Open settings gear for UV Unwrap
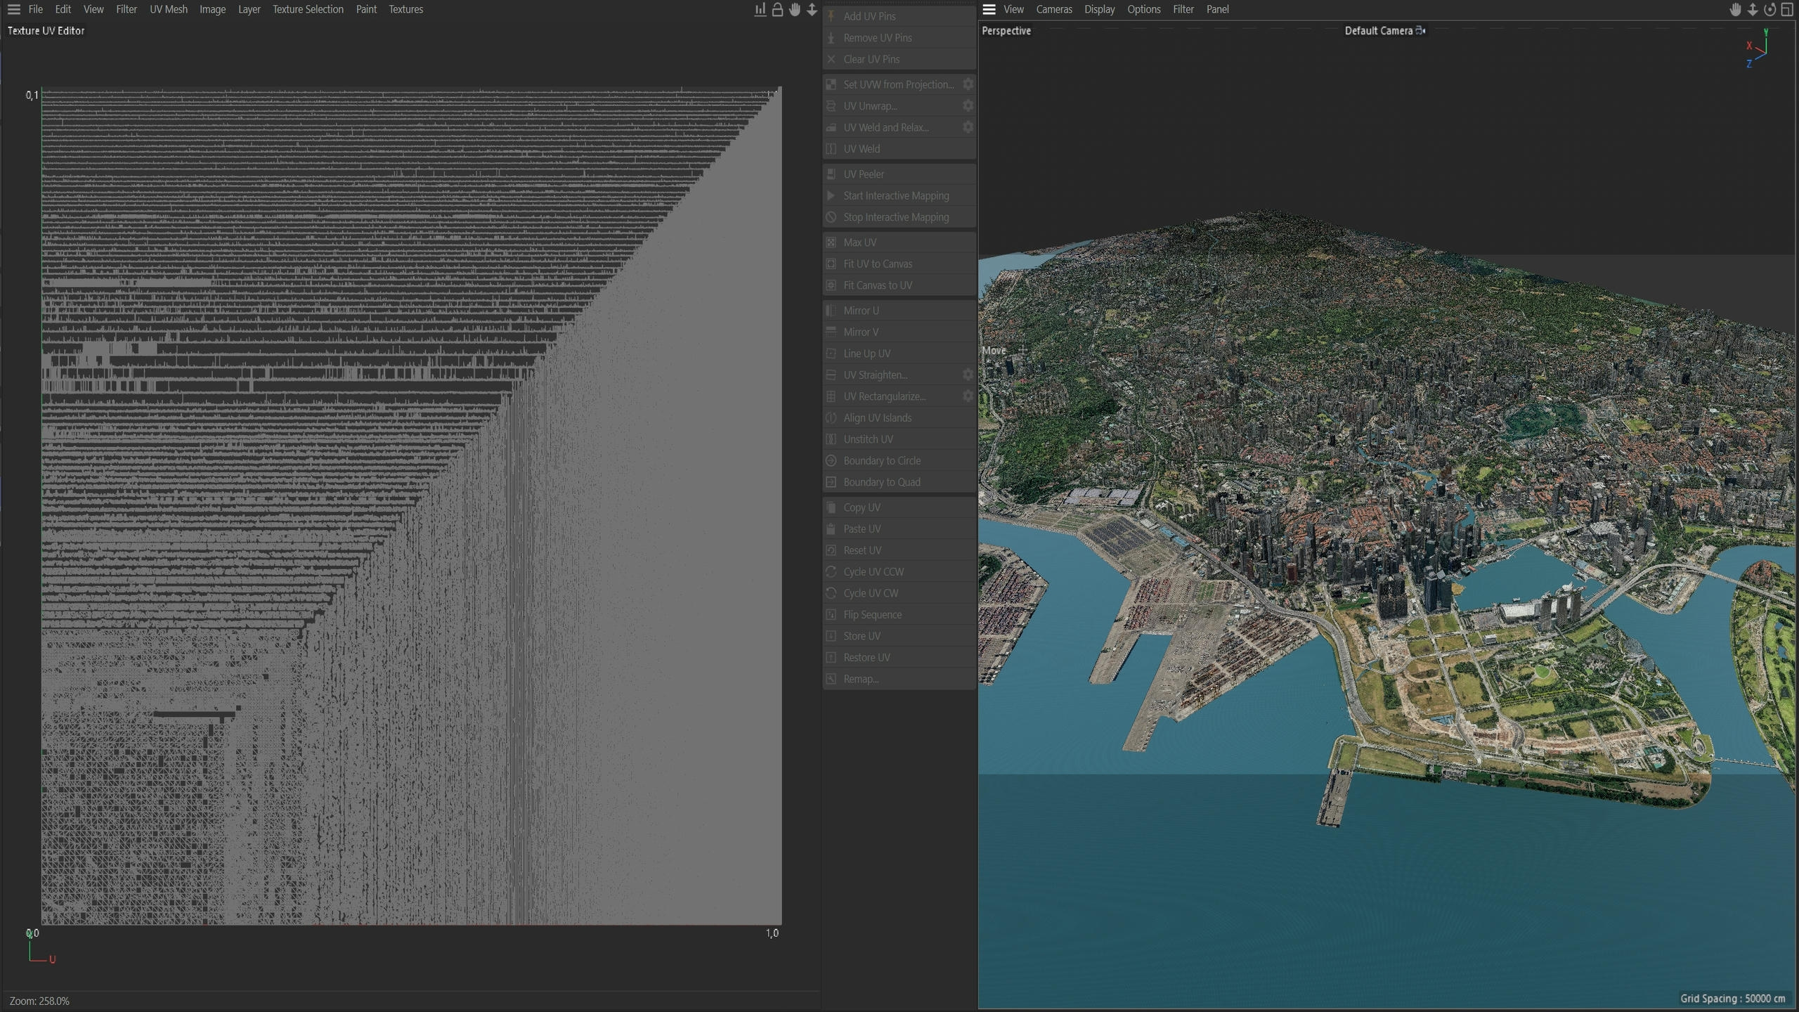This screenshot has width=1799, height=1012. tap(968, 105)
